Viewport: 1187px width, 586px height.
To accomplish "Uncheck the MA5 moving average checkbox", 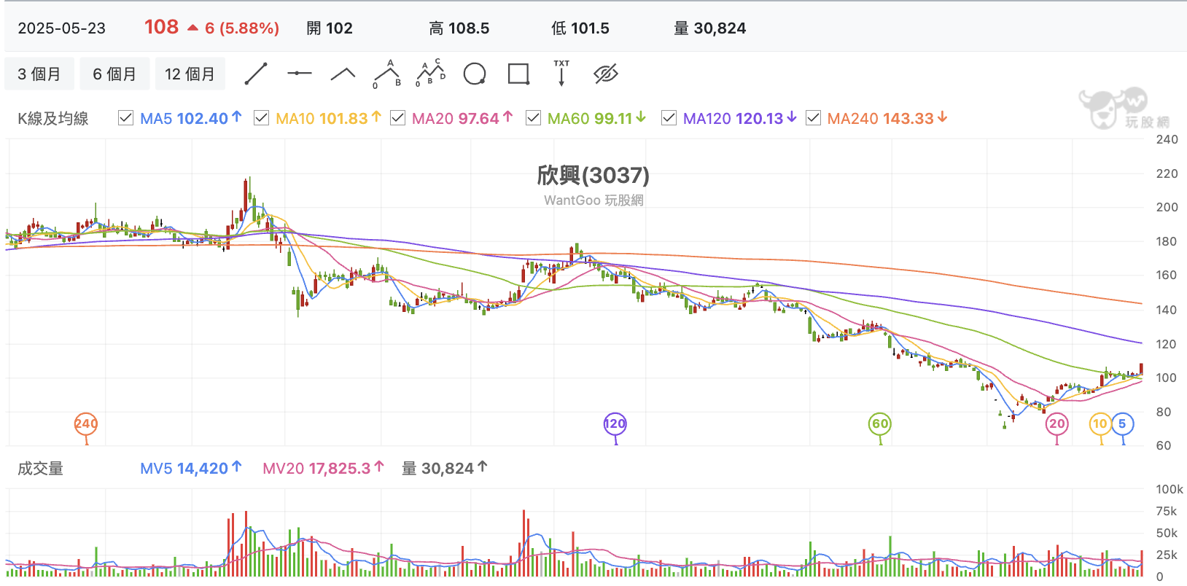I will [x=125, y=118].
